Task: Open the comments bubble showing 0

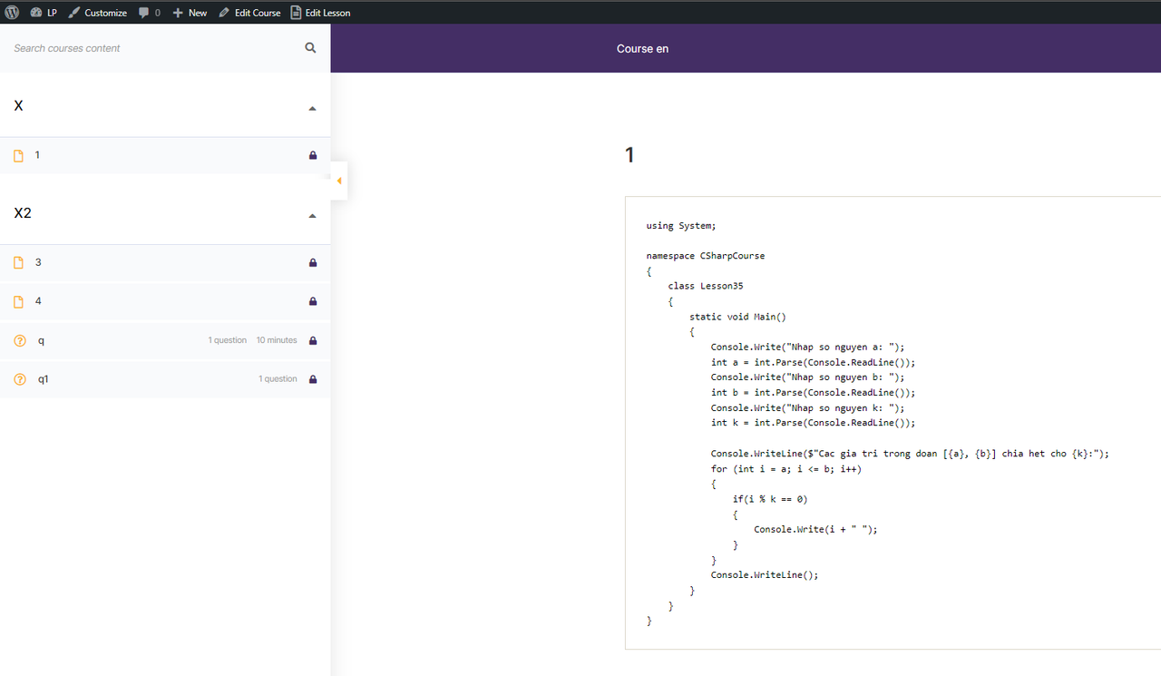Action: point(150,13)
